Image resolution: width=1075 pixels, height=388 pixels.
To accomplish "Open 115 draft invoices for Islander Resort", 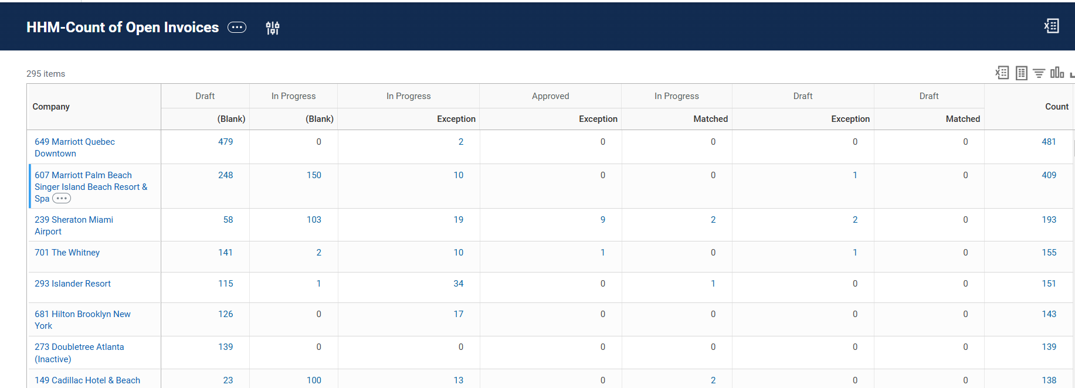I will click(226, 284).
